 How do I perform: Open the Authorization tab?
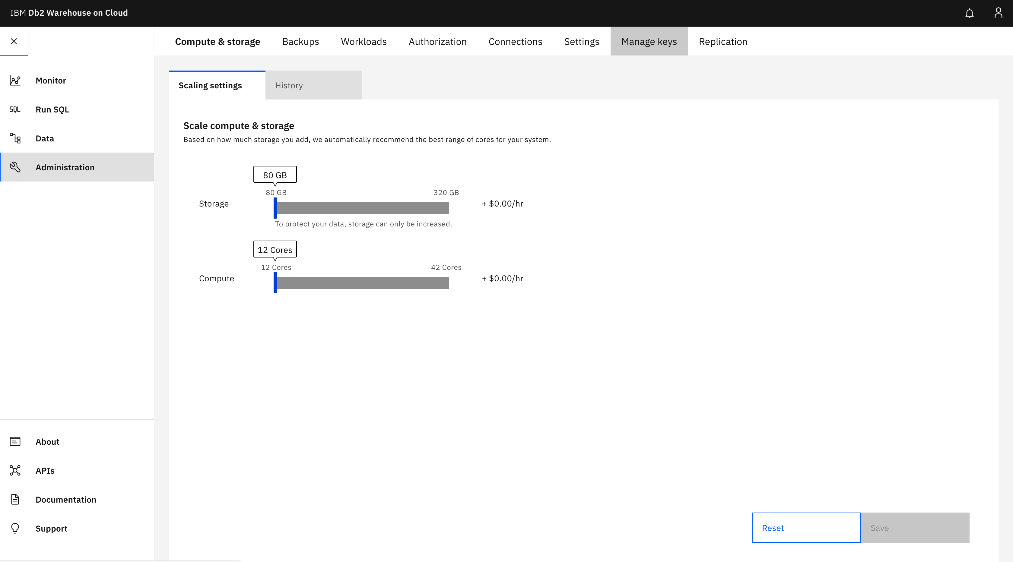click(x=438, y=42)
